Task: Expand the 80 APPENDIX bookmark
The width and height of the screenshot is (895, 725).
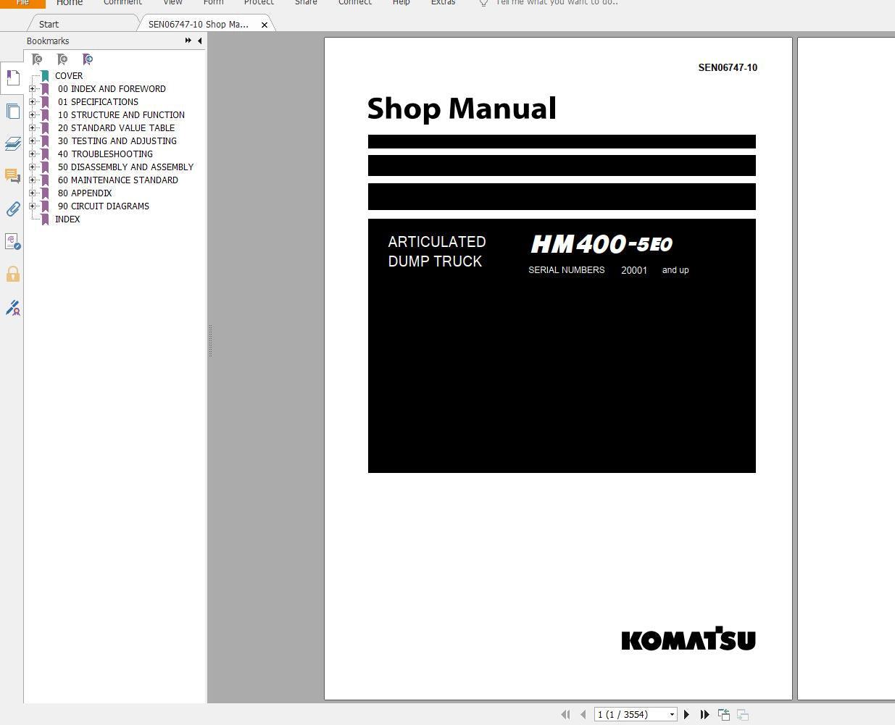Action: click(x=32, y=193)
